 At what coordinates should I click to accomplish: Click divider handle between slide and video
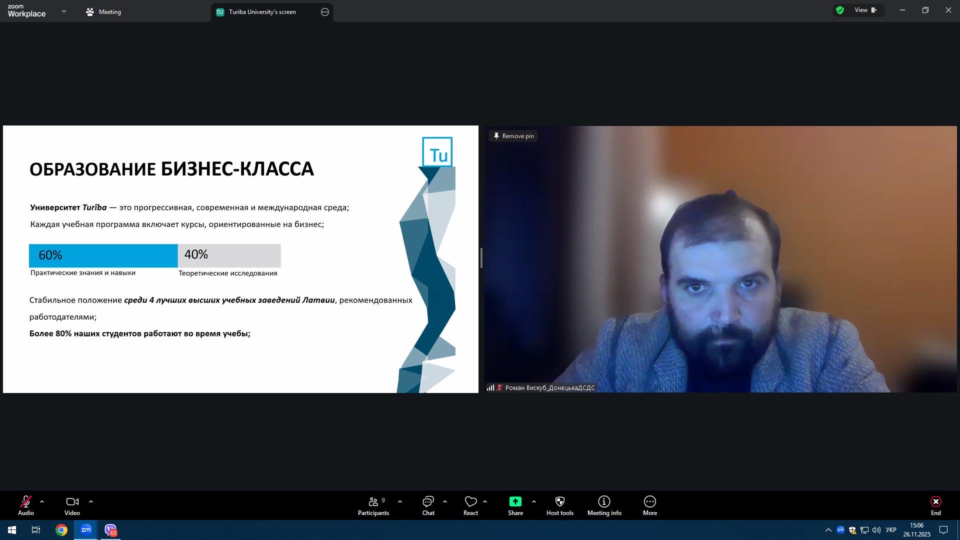coord(481,258)
